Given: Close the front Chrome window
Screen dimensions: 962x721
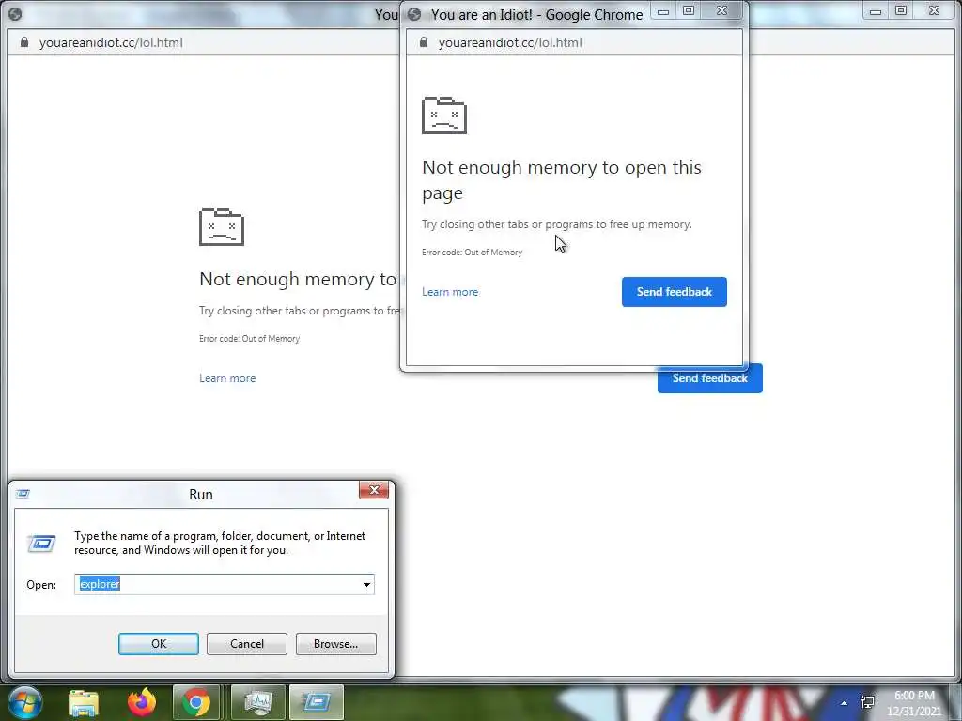Looking at the screenshot, I should click(x=722, y=11).
